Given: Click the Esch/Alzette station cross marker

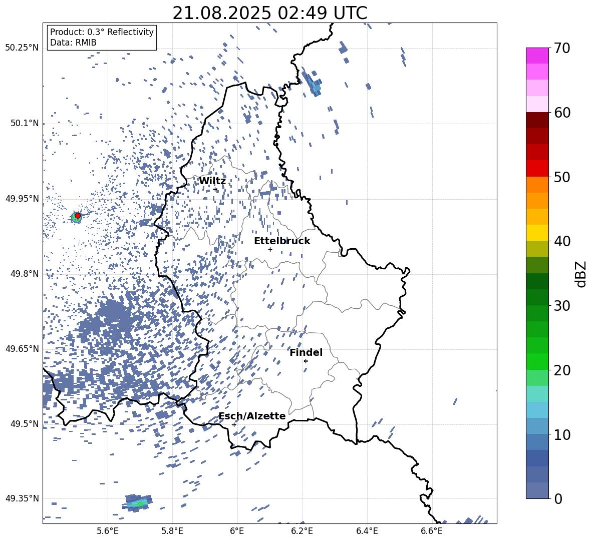Looking at the screenshot, I should point(234,424).
